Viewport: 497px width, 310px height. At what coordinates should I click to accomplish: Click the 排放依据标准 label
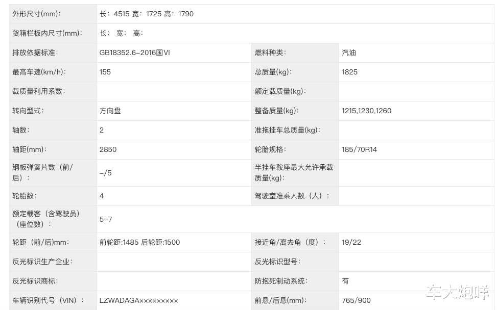pyautogui.click(x=35, y=53)
